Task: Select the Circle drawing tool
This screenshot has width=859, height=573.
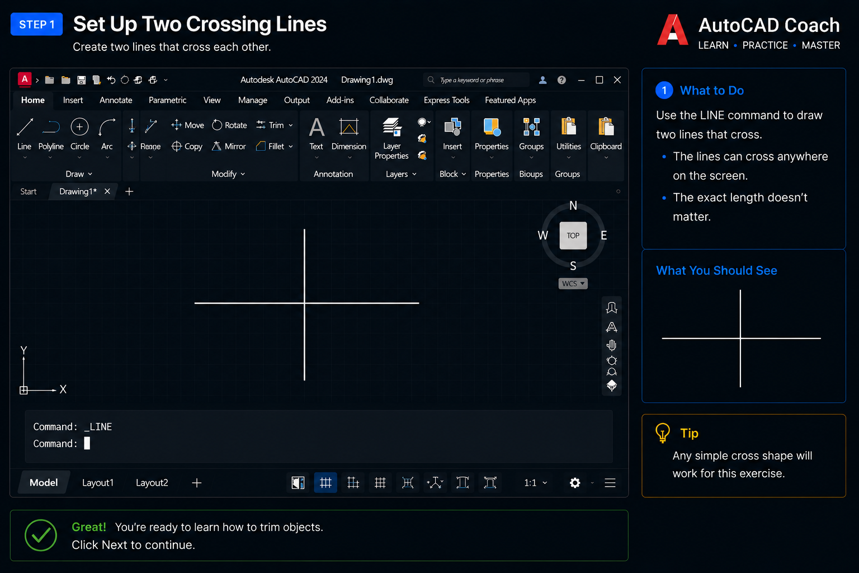Action: coord(79,134)
